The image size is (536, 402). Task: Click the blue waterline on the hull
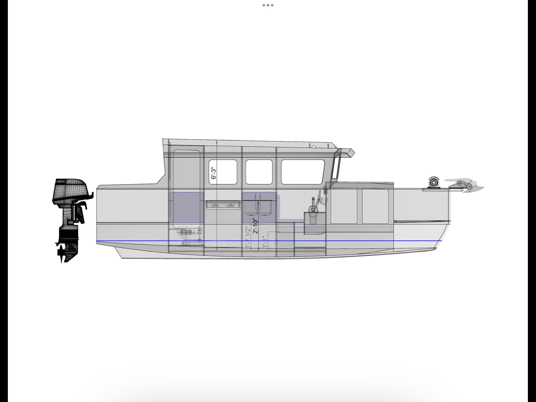tap(269, 241)
